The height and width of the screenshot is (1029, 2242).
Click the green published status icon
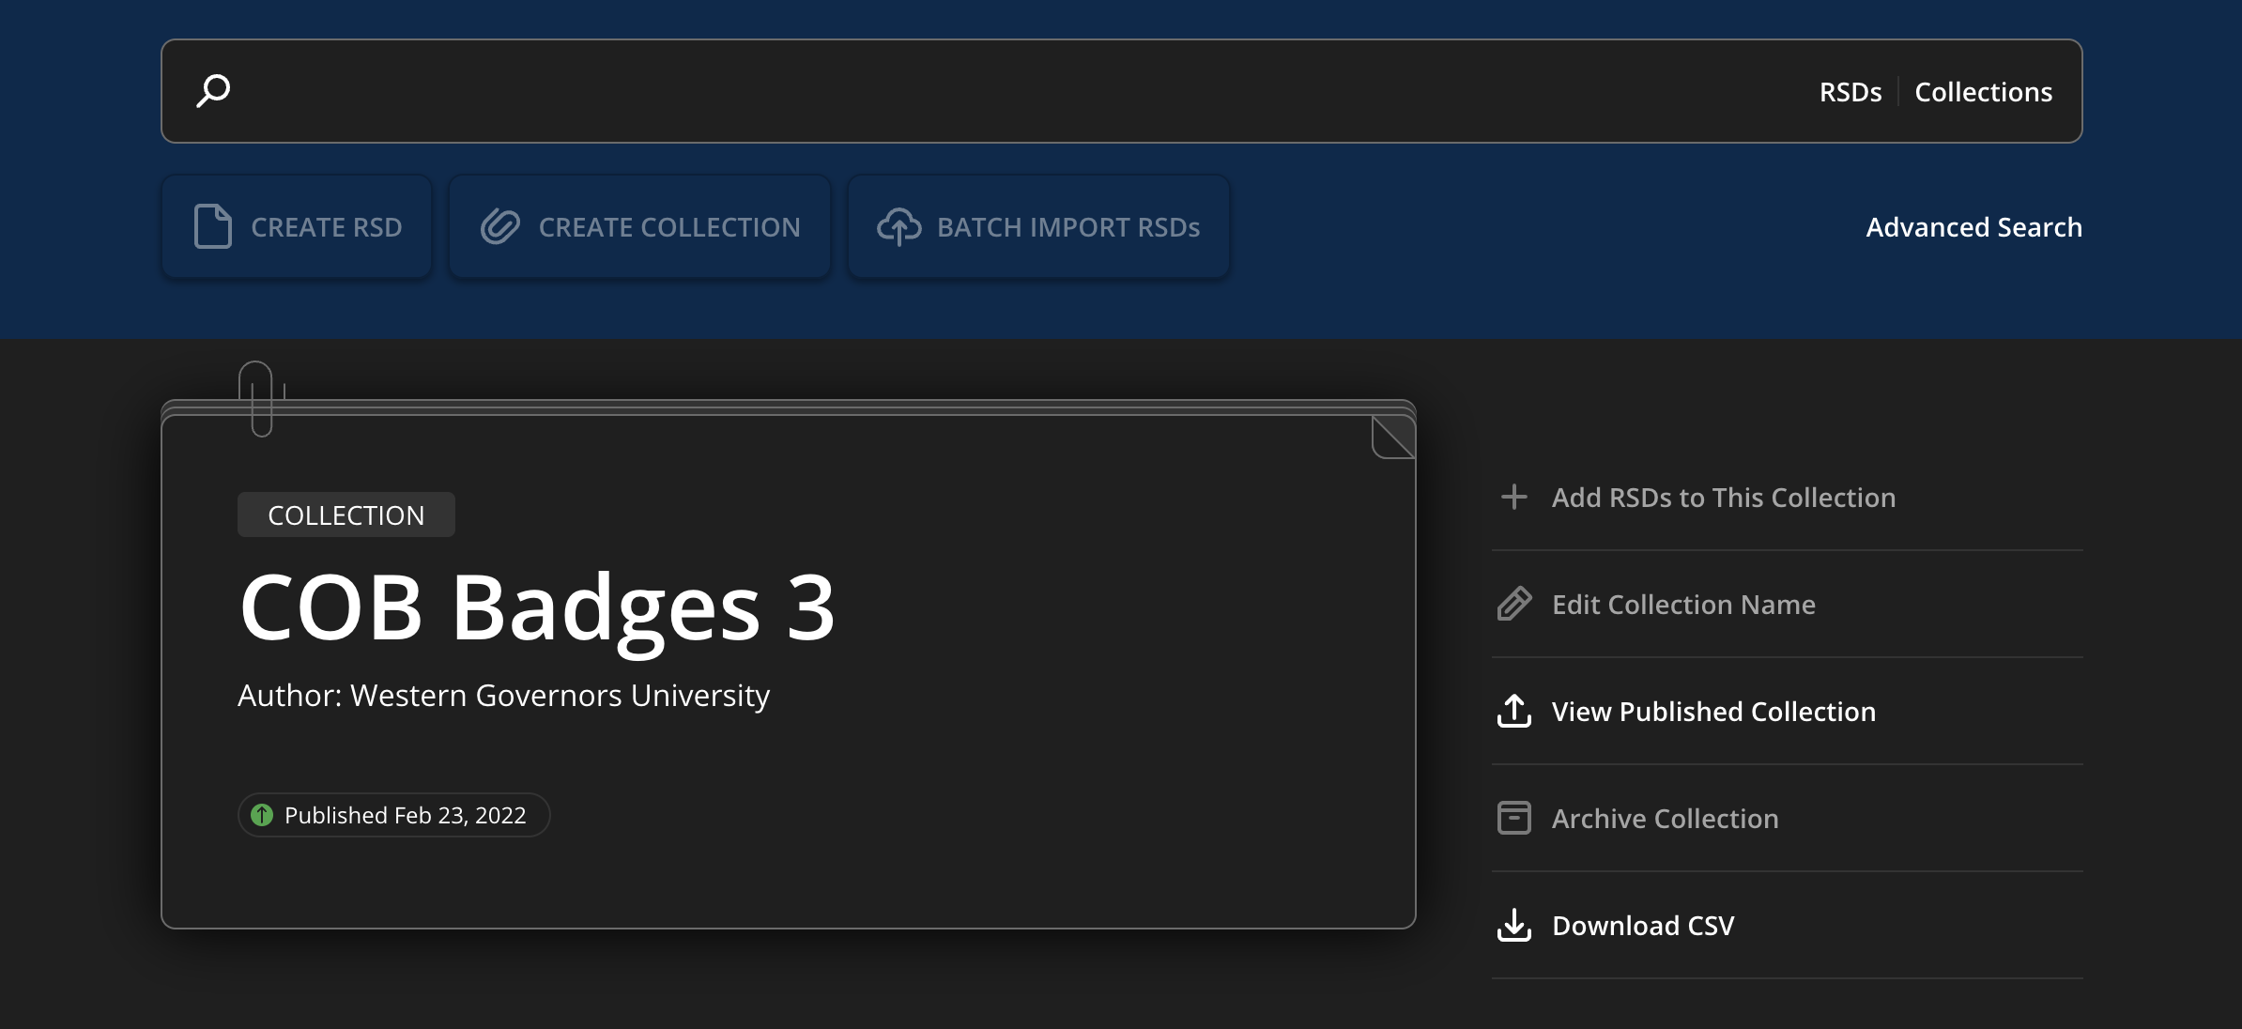point(262,815)
